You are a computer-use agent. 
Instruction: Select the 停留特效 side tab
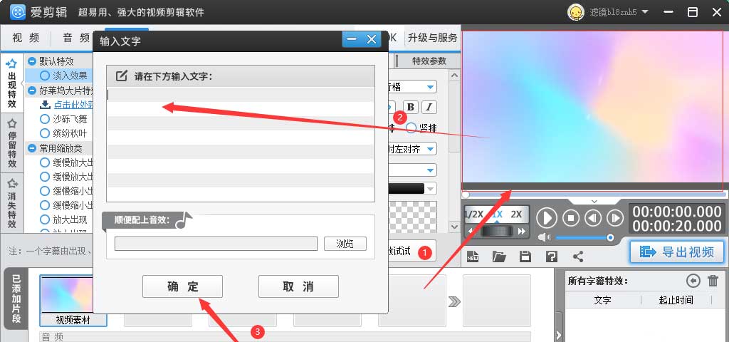[12, 143]
